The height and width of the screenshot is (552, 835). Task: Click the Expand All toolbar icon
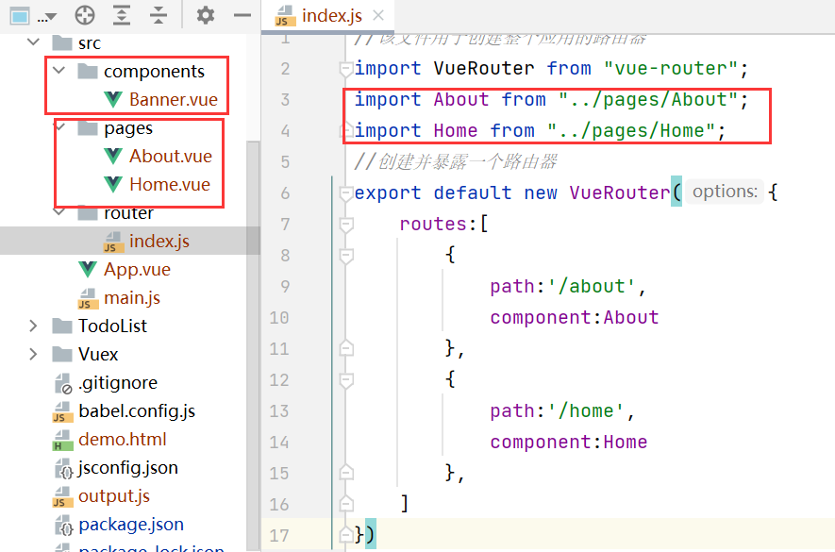tap(122, 15)
